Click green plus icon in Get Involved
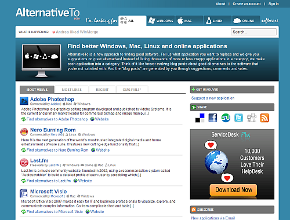The width and height of the screenshot is (290, 220). click(193, 90)
